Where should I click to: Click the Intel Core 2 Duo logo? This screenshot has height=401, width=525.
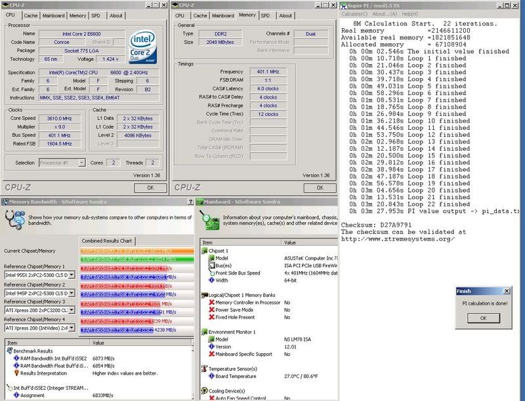143,47
